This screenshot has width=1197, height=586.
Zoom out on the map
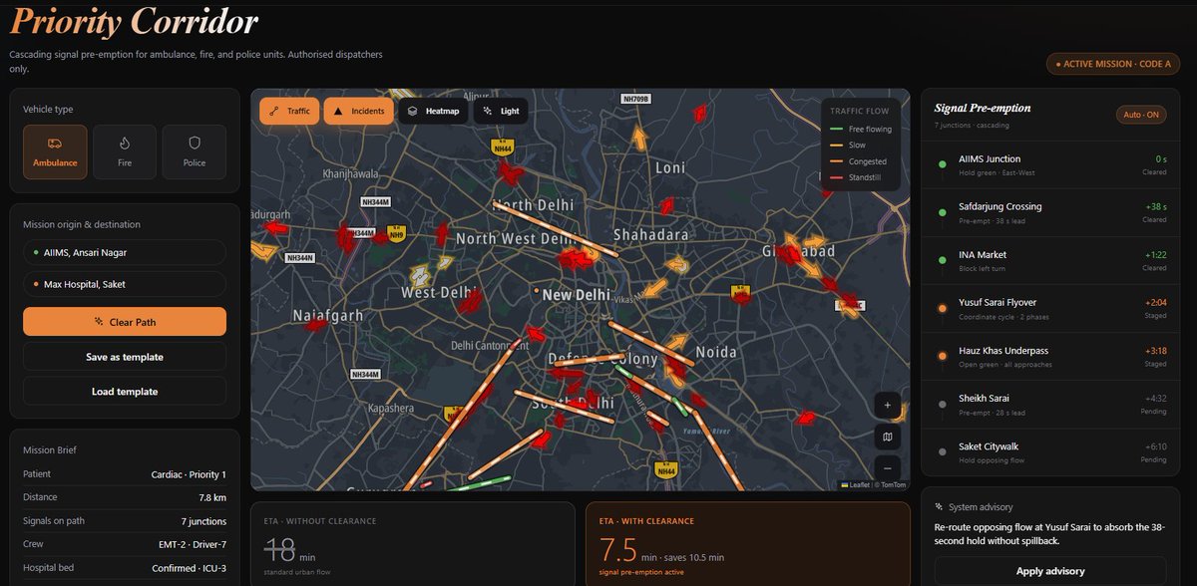point(888,467)
